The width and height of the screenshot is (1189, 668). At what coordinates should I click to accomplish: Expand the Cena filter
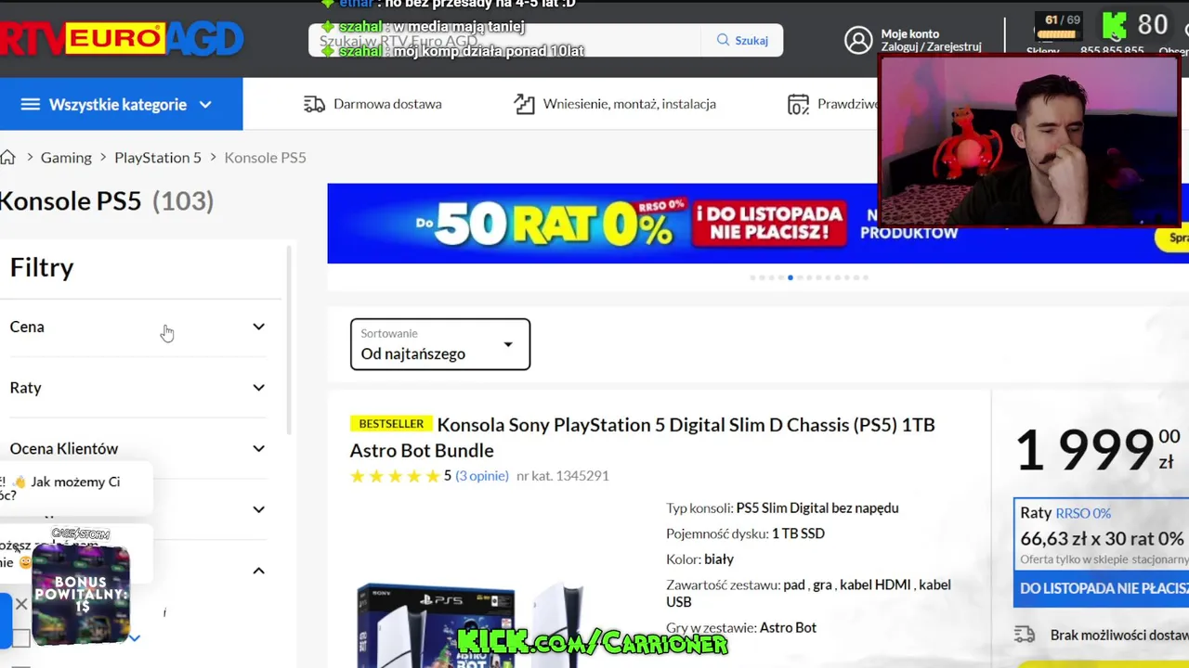137,327
